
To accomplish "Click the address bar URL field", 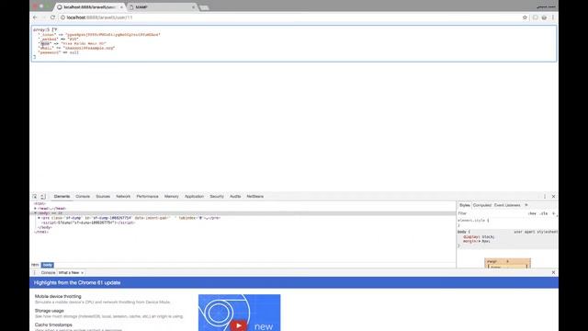I will (288, 17).
